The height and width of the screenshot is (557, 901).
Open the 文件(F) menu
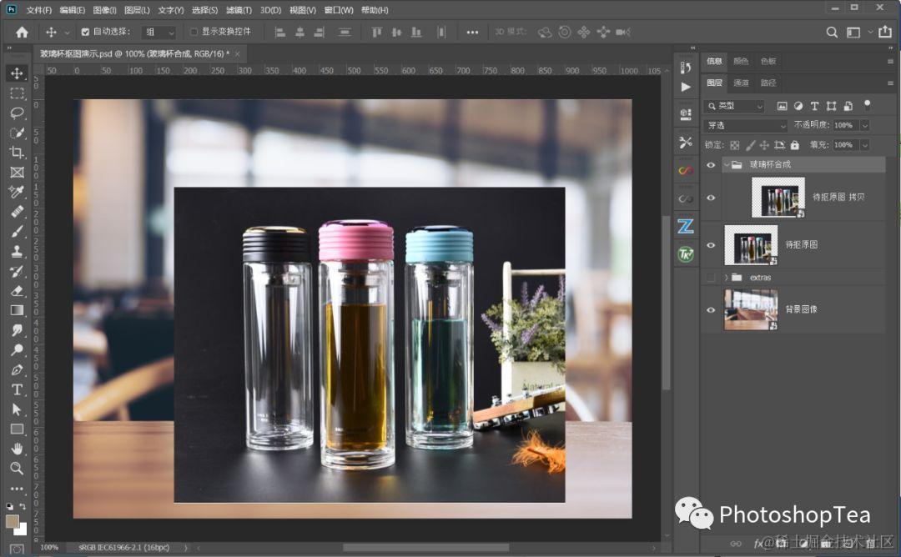(x=38, y=10)
